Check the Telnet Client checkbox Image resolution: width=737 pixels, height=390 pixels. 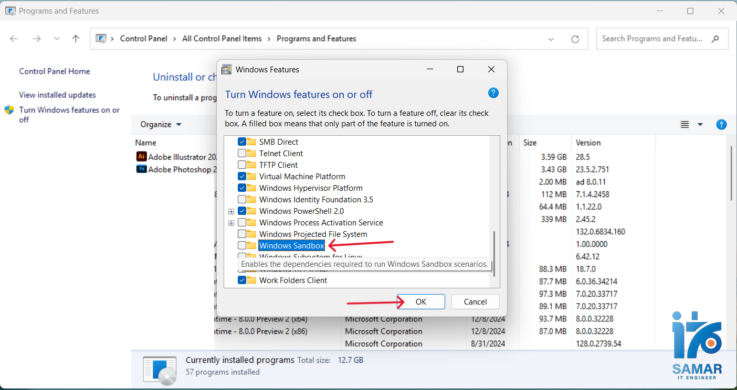242,154
